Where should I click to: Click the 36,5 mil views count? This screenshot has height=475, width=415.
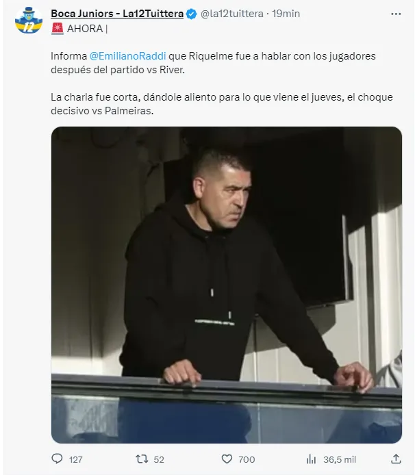pyautogui.click(x=340, y=459)
